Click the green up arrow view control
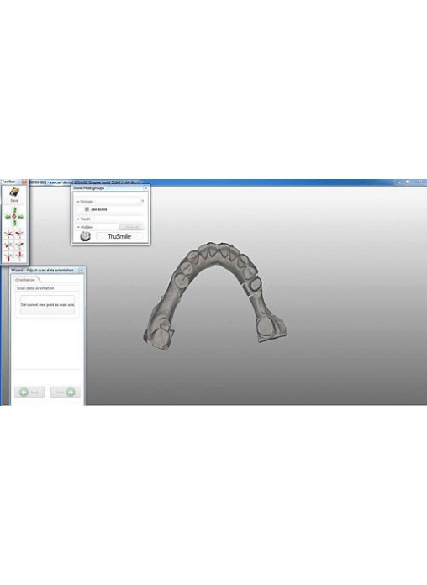The image size is (427, 585). (x=14, y=210)
